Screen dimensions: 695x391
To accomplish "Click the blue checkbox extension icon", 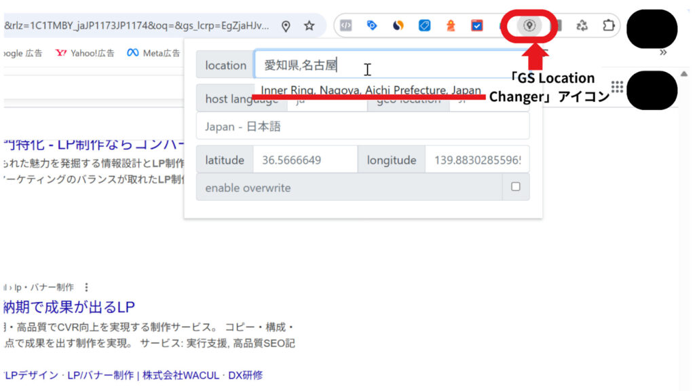I will (x=477, y=26).
